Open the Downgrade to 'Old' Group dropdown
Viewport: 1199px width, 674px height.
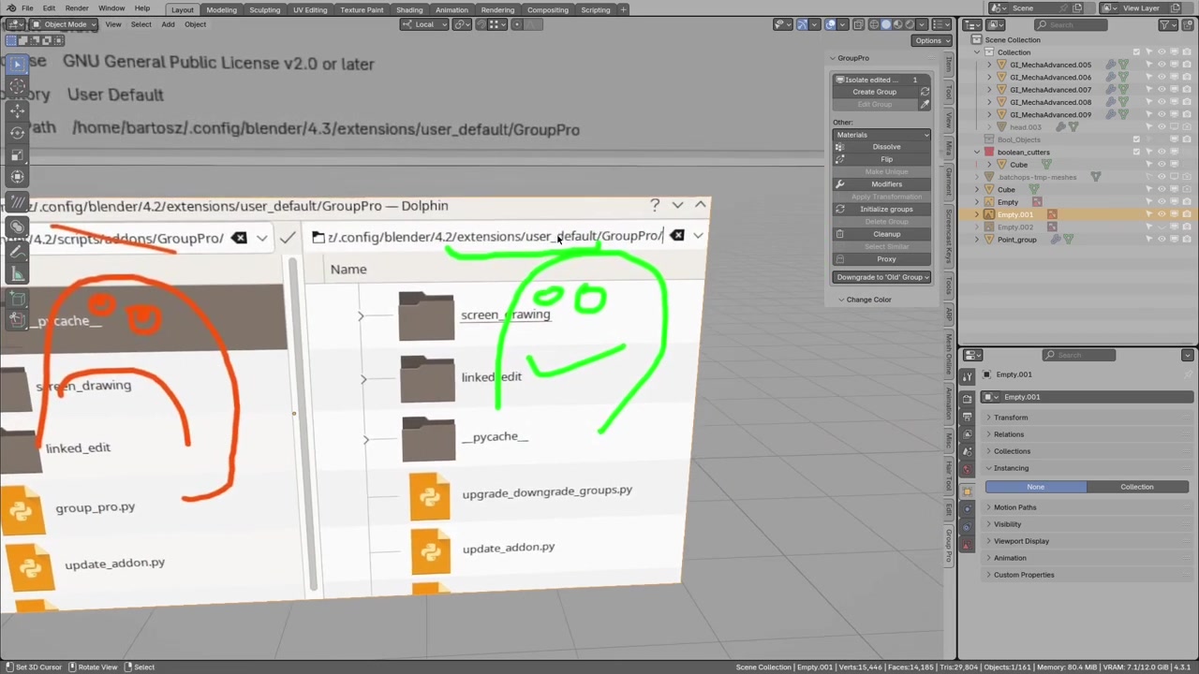[881, 277]
